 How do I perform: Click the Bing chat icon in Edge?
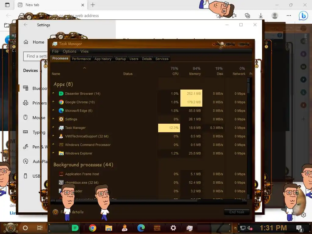(303, 16)
